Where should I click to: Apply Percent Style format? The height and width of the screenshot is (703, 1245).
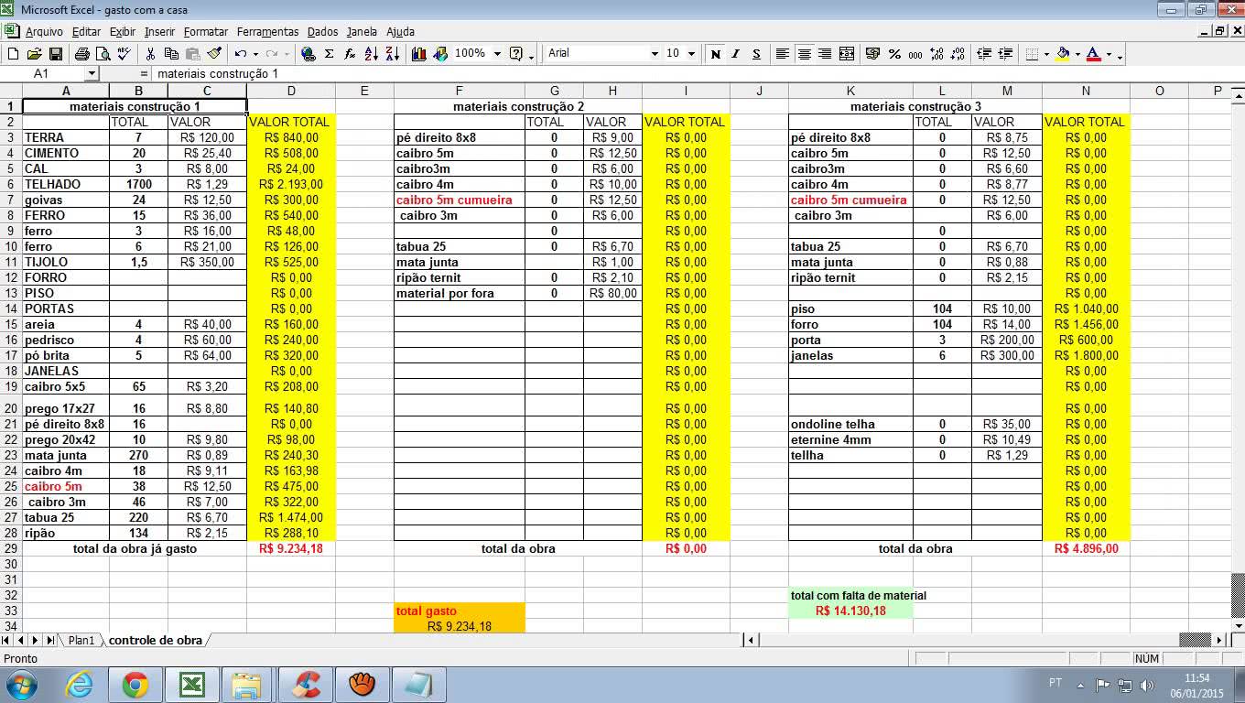[x=894, y=54]
